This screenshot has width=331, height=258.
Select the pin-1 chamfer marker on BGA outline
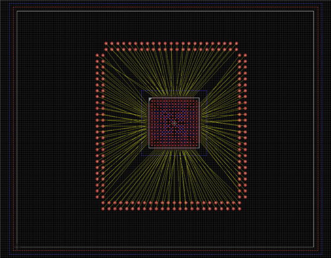[150, 99]
